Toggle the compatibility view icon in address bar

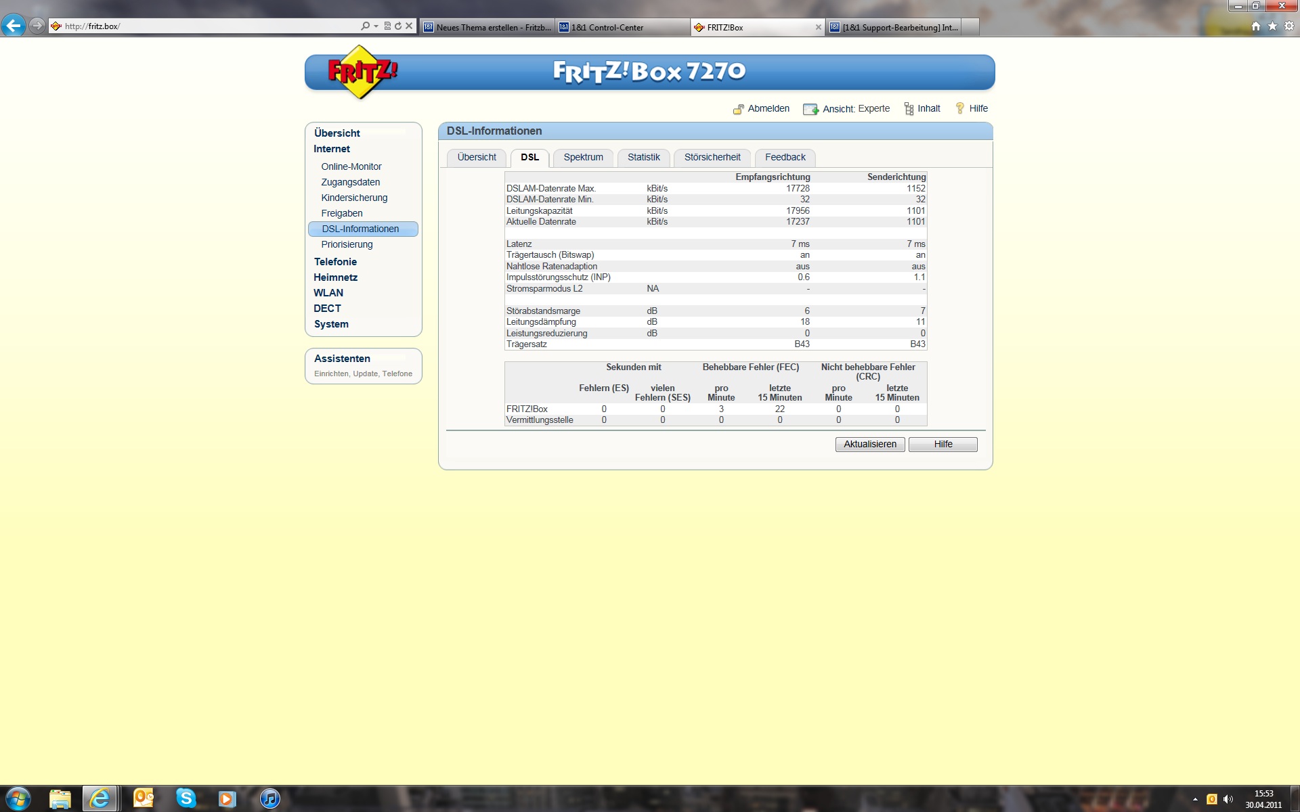387,26
